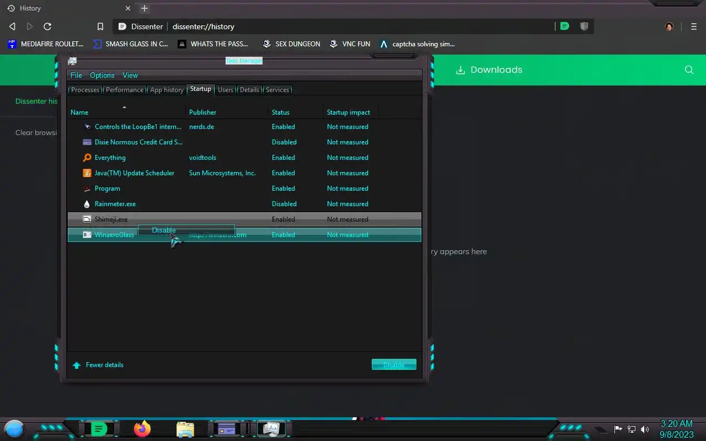
Task: Click the Dissenter history sidebar link
Action: pos(36,101)
